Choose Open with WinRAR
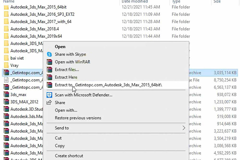 [x=72, y=62]
